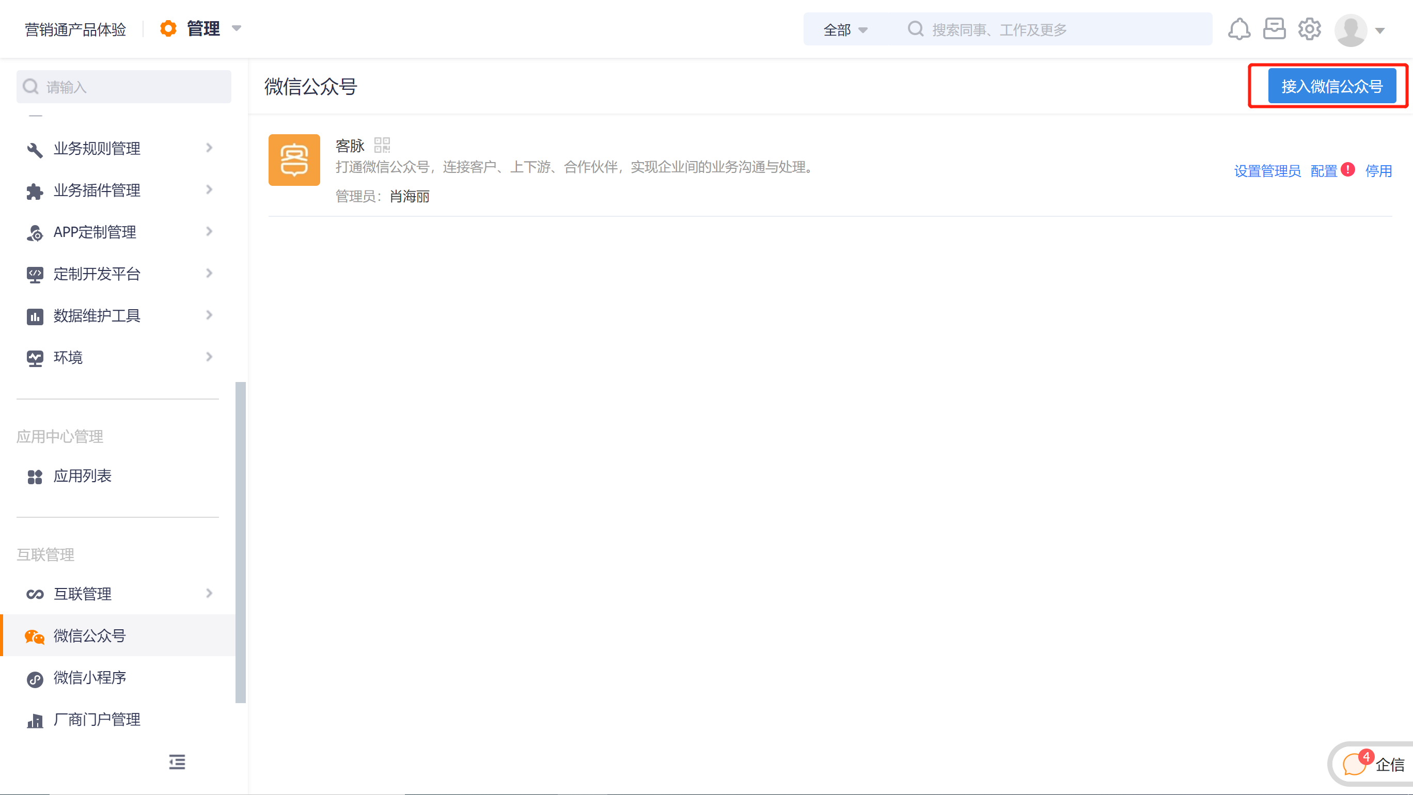
Task: Click the 停用 link for 客脉
Action: point(1378,171)
